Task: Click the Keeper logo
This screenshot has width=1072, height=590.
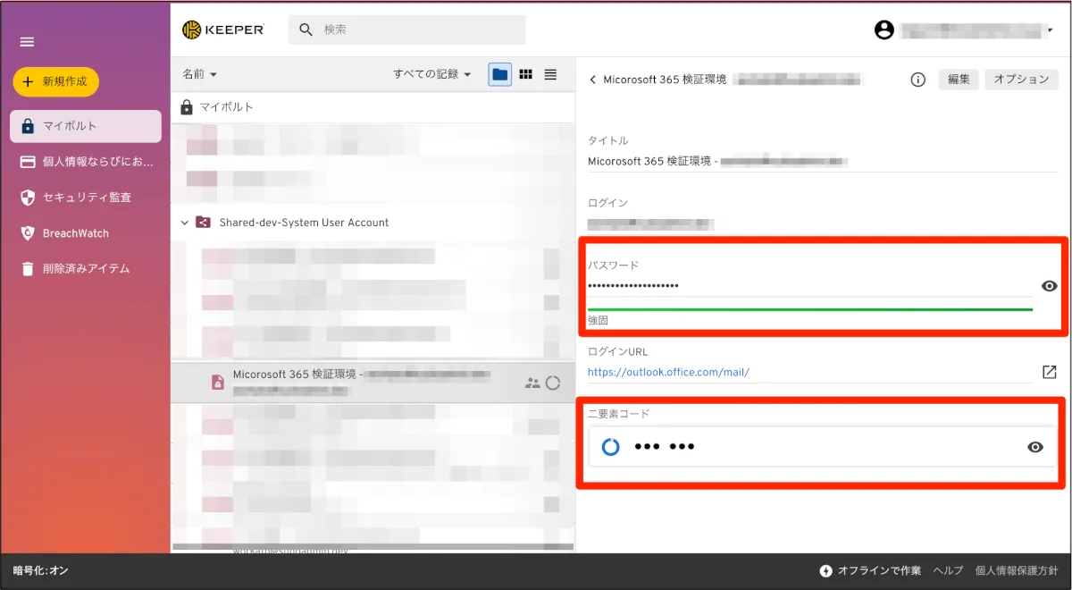Action: coord(223,29)
